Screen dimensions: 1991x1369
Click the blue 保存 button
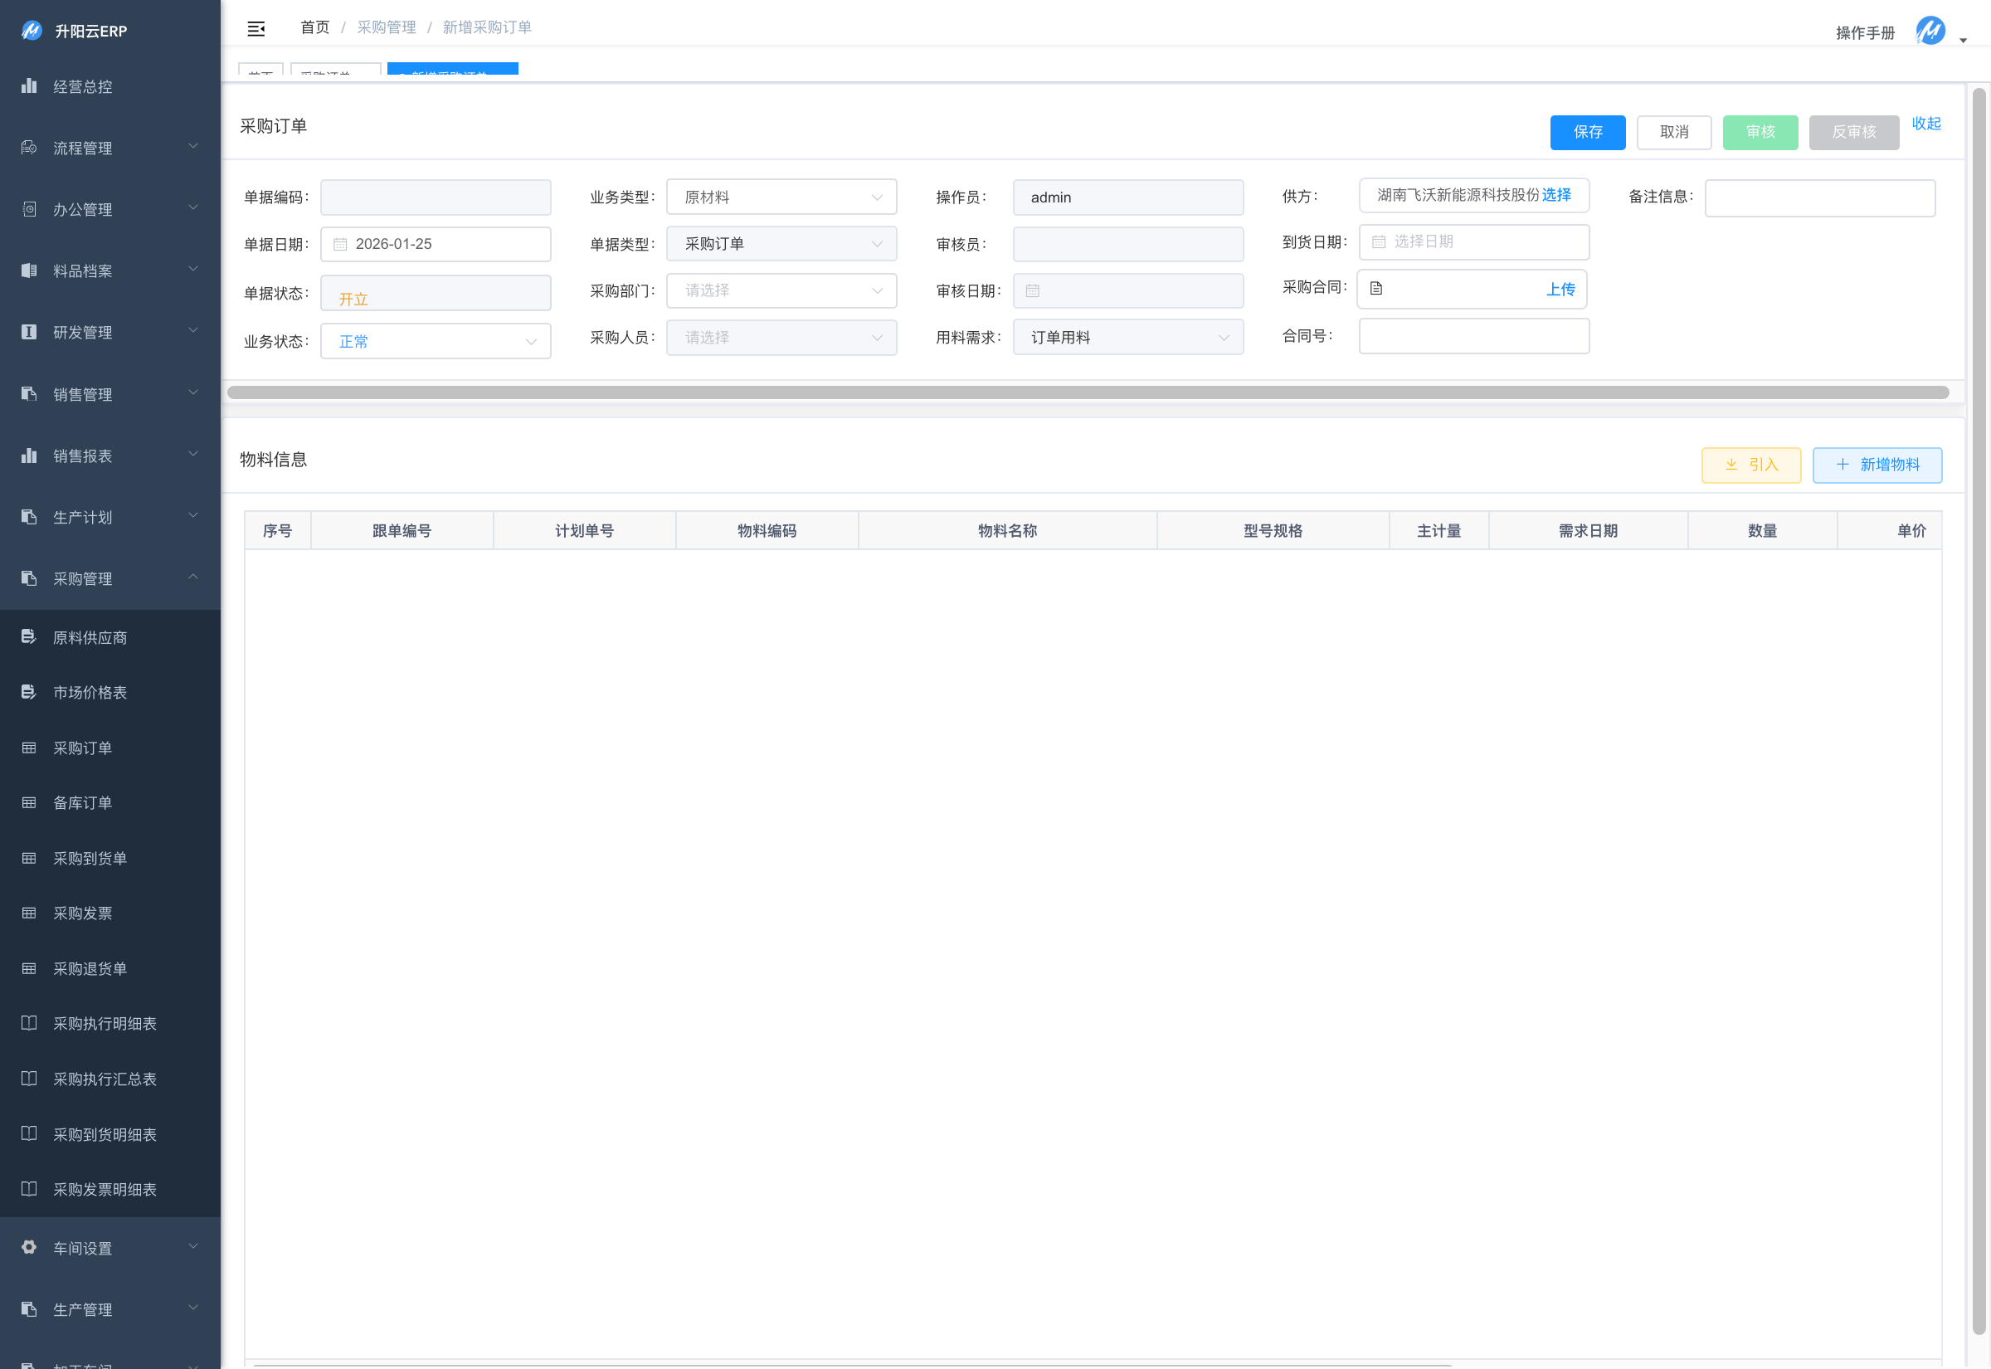1587,132
